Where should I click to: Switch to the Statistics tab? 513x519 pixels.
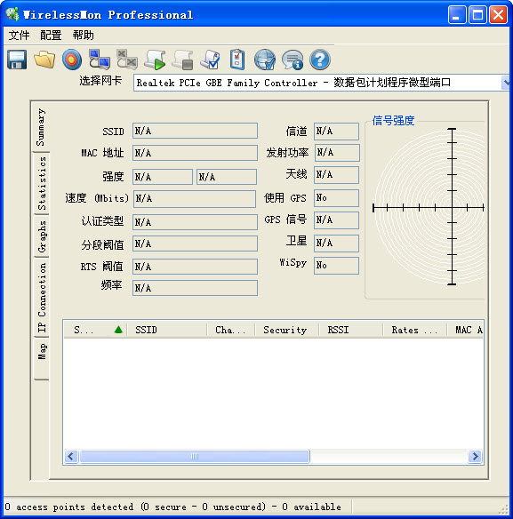(x=42, y=183)
